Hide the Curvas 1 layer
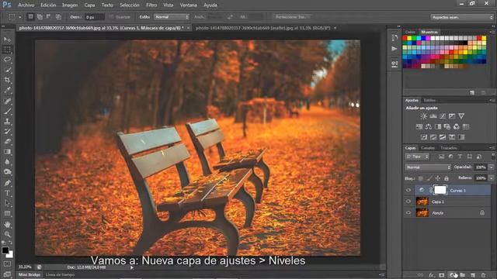497x279 pixels. [x=408, y=190]
